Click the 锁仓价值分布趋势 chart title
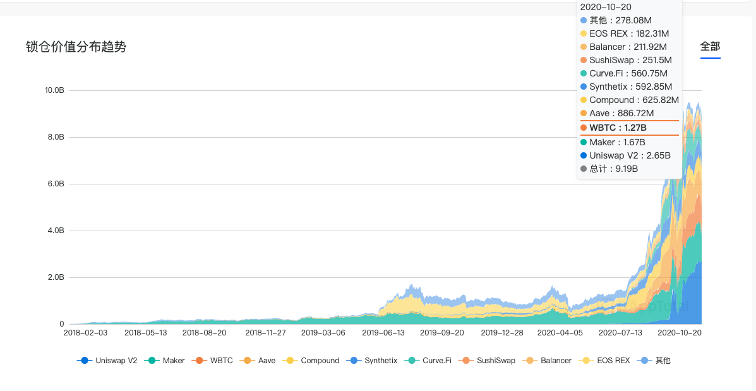756x391 pixels. (x=76, y=47)
